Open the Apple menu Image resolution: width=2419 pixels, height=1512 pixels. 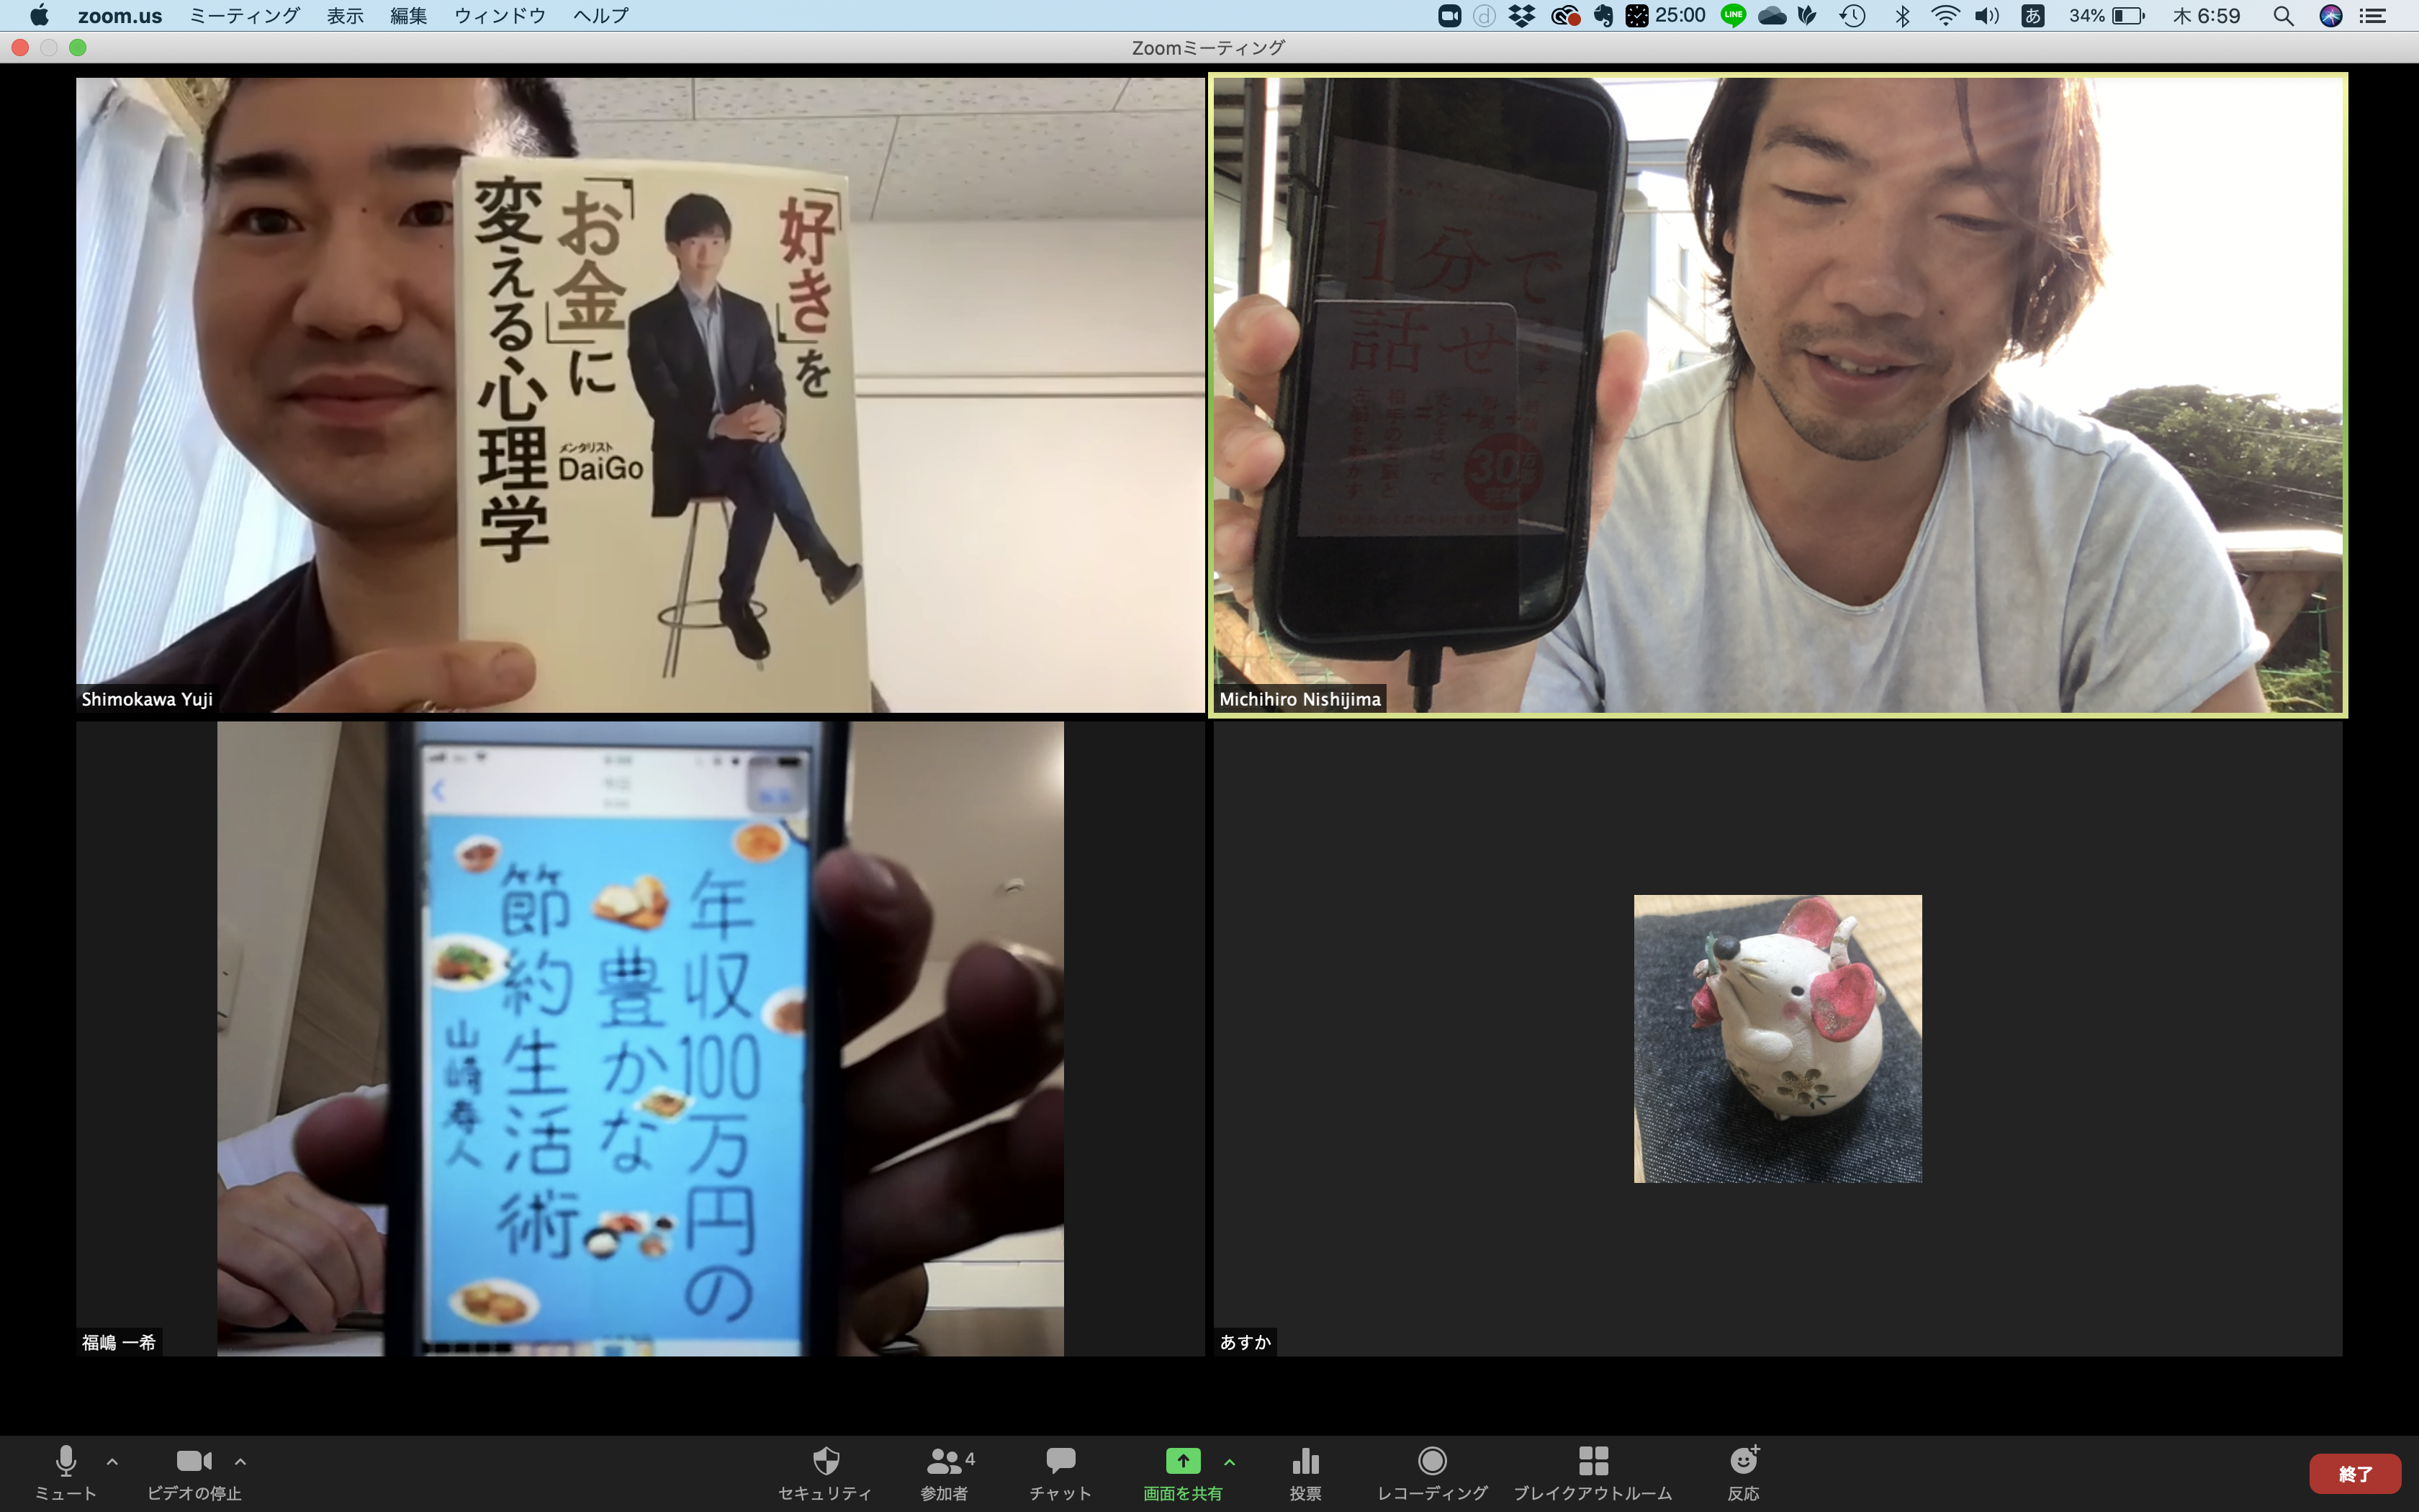(39, 15)
